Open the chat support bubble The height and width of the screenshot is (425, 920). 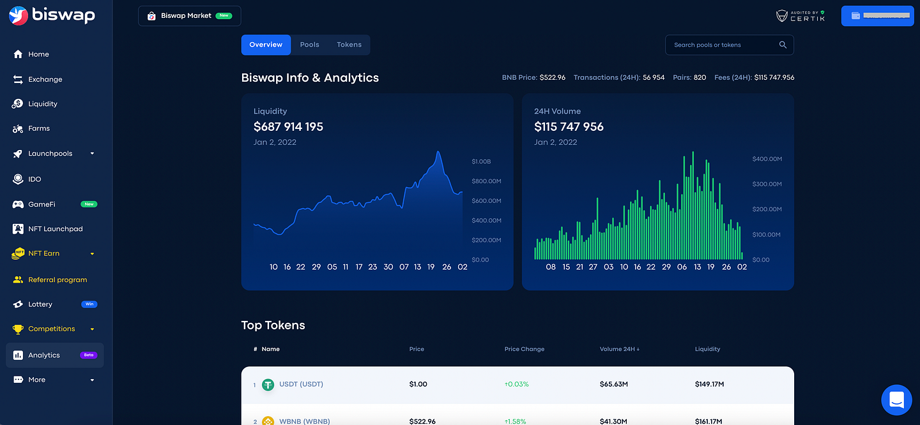(x=896, y=400)
